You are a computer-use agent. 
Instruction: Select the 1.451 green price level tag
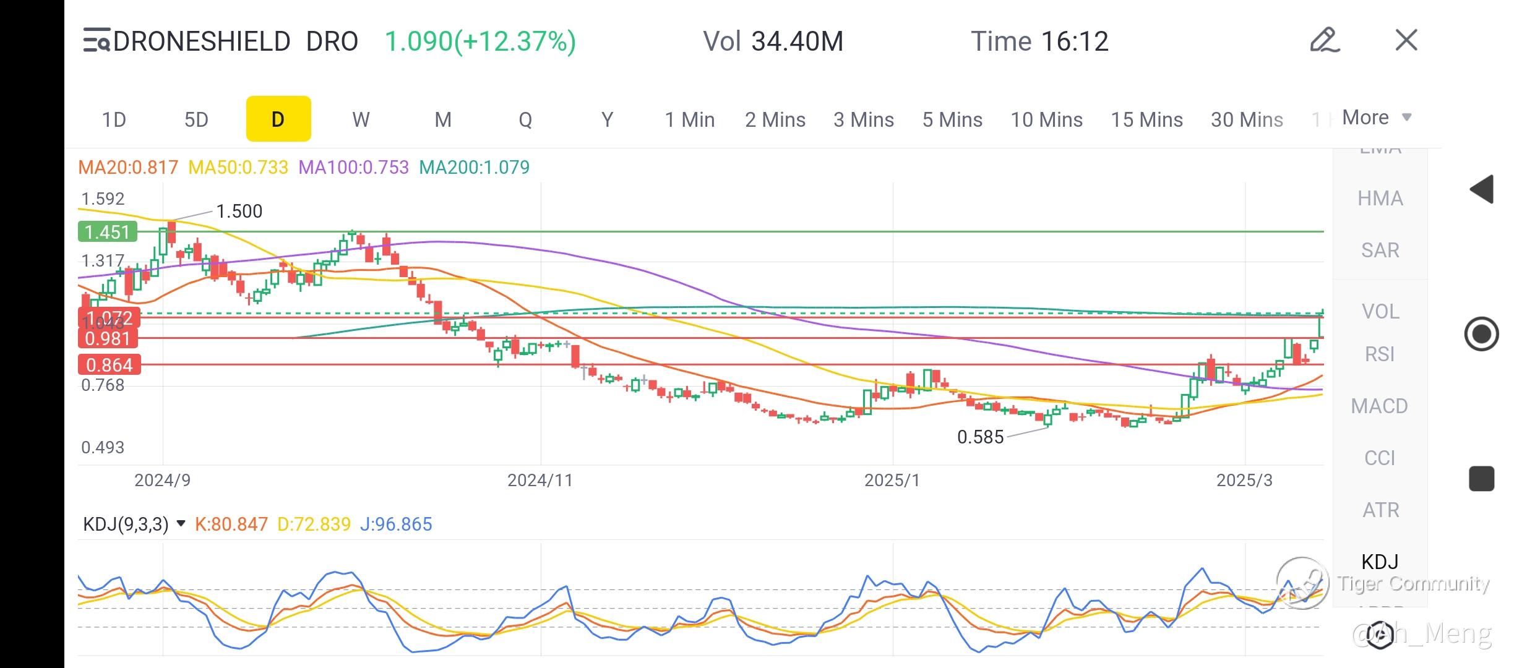coord(108,233)
